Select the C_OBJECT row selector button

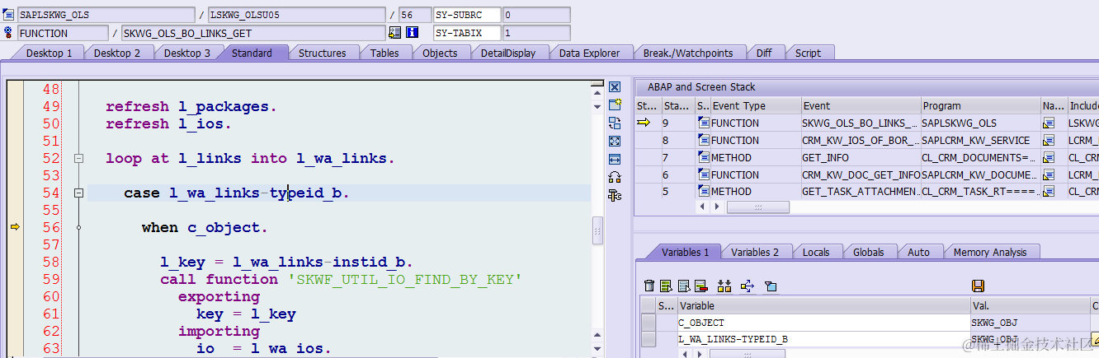pyautogui.click(x=649, y=323)
